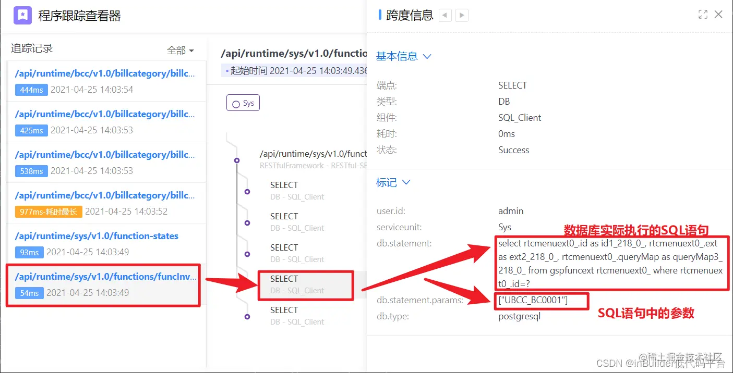The image size is (733, 373).
Task: Click the 977ms-耗时最长 orange badge
Action: [49, 212]
